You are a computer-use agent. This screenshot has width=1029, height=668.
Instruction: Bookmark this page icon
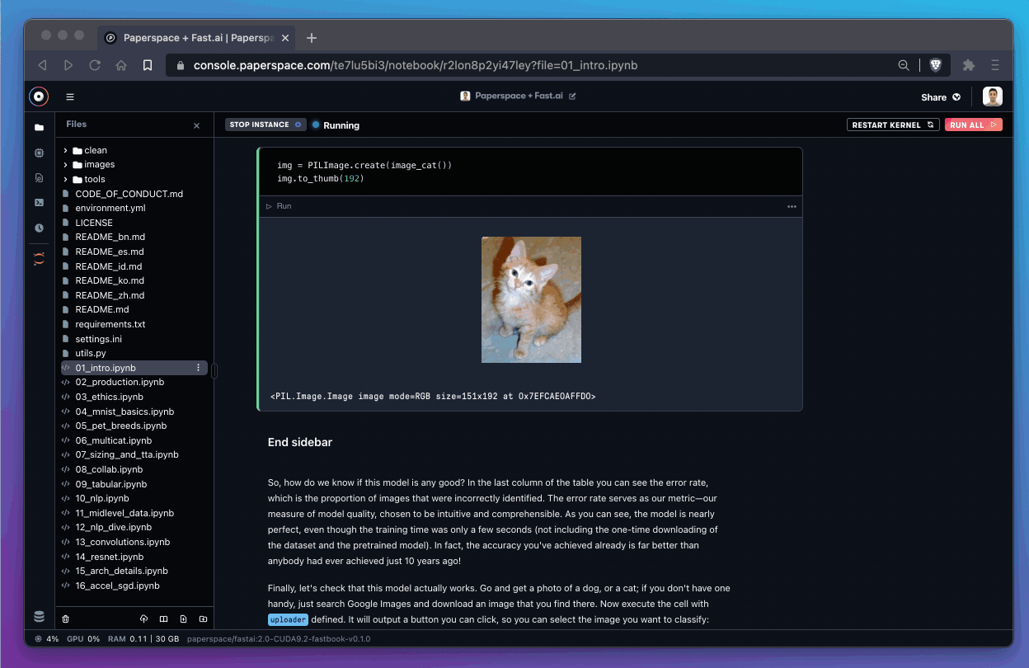pos(148,65)
